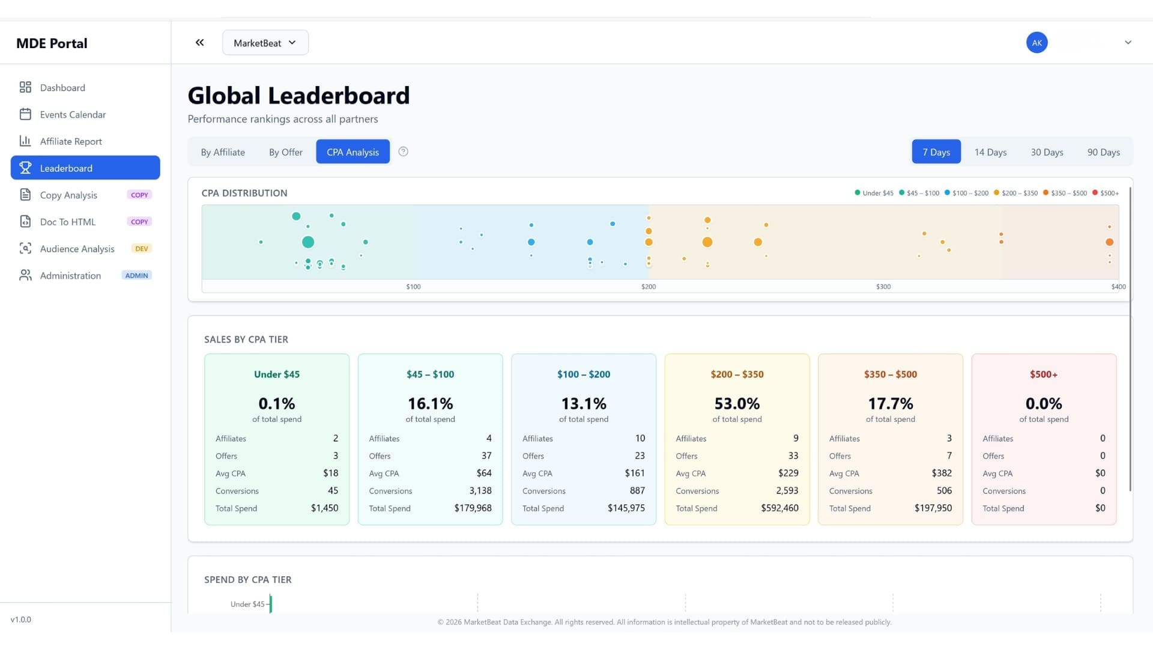Click the AK user avatar

pyautogui.click(x=1036, y=43)
